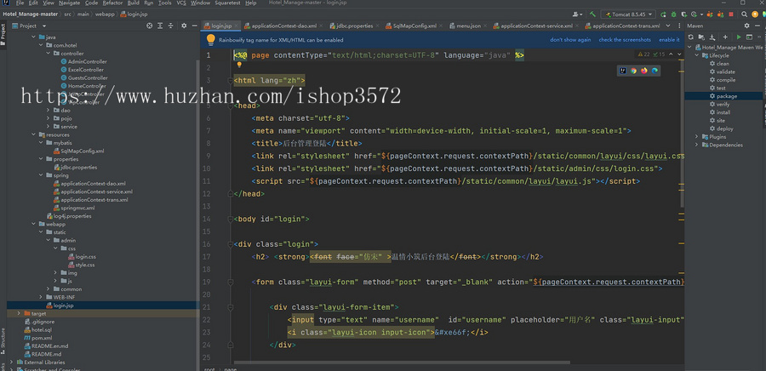The height and width of the screenshot is (371, 766).
Task: Open preview in Chrome browser icon
Action: coord(633,71)
